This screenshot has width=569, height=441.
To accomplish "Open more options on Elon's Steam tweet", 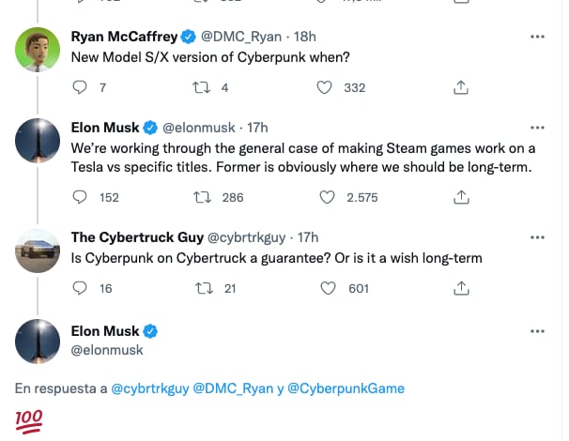I will click(537, 127).
